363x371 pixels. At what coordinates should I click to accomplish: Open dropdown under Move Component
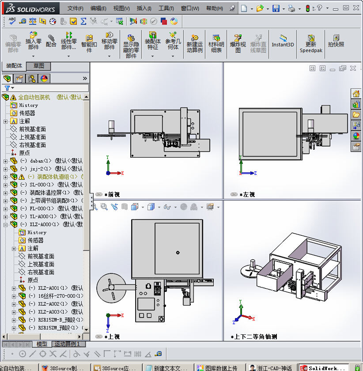pyautogui.click(x=110, y=57)
